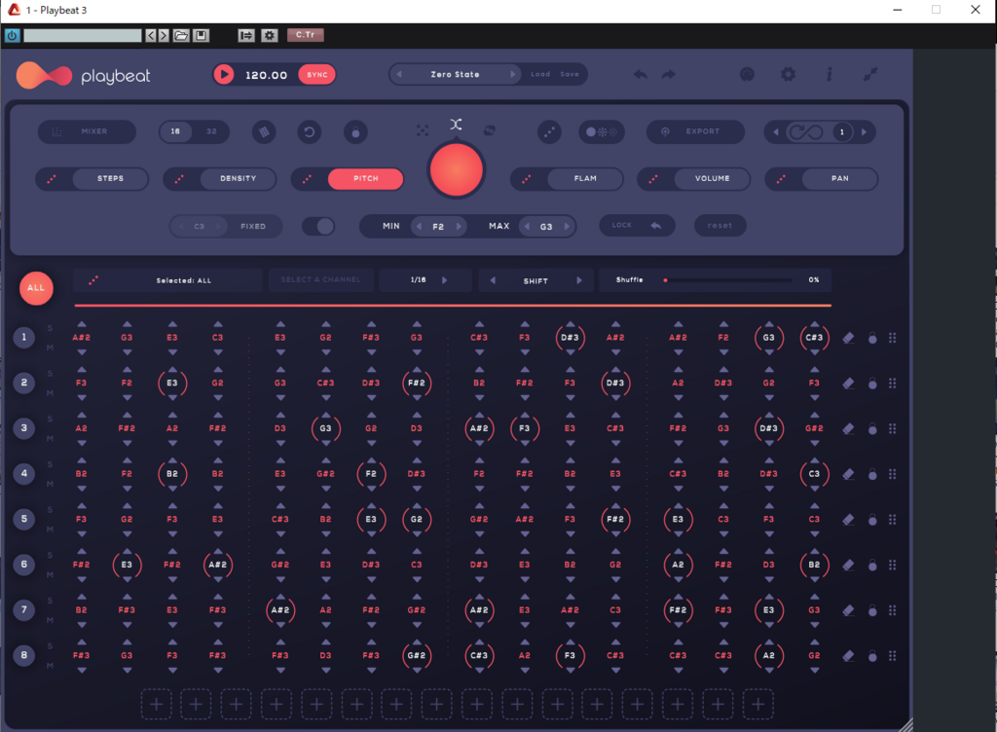This screenshot has height=732, width=997.
Task: Decrease MIN pitch from F2
Action: 419,226
